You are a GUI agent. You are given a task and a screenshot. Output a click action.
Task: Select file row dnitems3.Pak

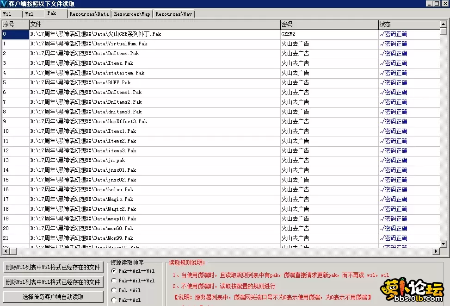221,112
